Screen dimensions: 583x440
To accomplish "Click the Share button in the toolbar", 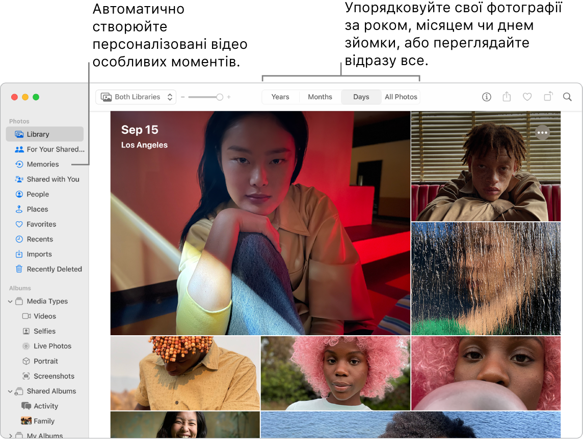I will pos(507,97).
